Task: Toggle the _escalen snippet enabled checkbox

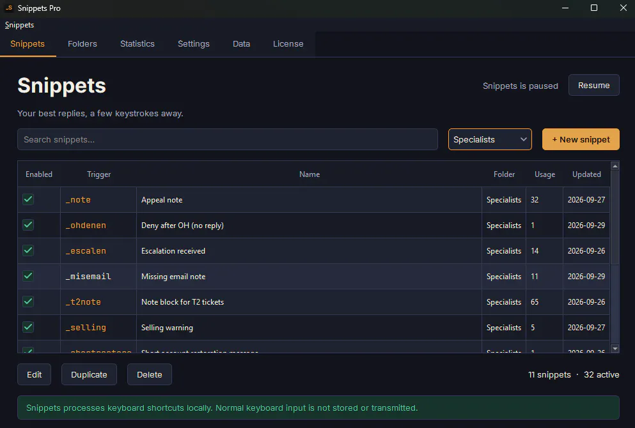Action: coord(28,250)
